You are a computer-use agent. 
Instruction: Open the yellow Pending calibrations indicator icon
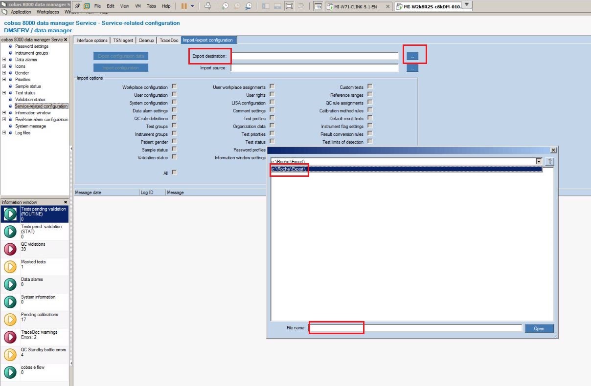click(10, 320)
